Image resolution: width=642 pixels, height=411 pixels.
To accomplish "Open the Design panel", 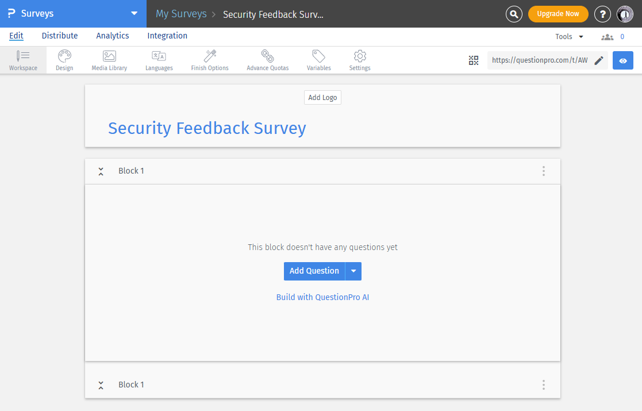I will (64, 60).
